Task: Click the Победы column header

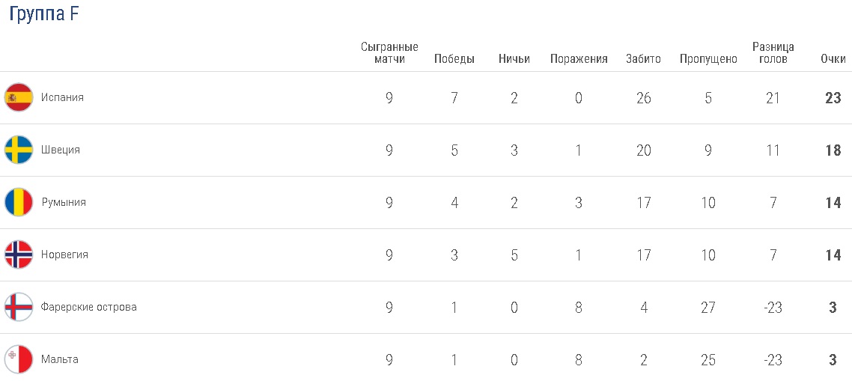Action: click(454, 59)
